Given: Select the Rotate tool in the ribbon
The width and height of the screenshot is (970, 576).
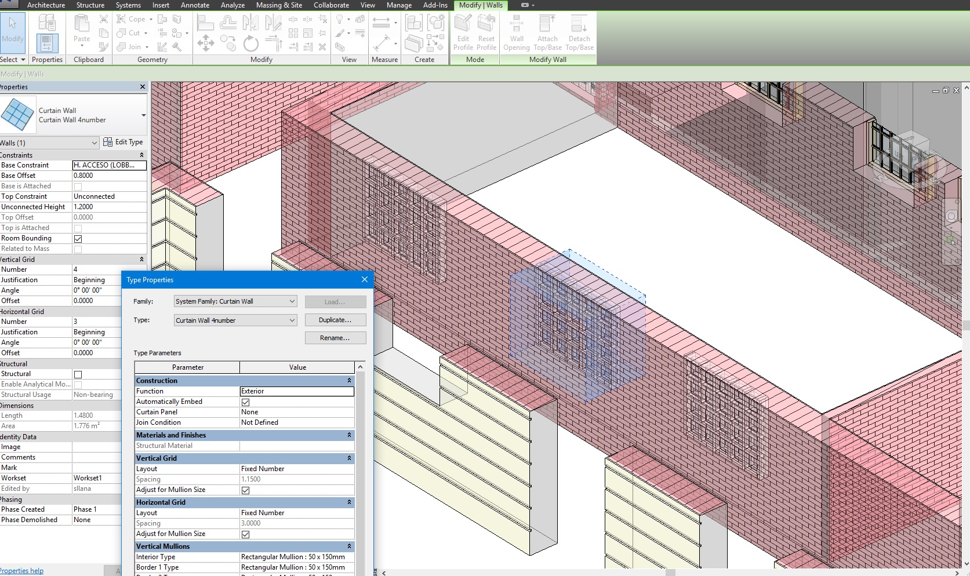Looking at the screenshot, I should click(x=250, y=43).
